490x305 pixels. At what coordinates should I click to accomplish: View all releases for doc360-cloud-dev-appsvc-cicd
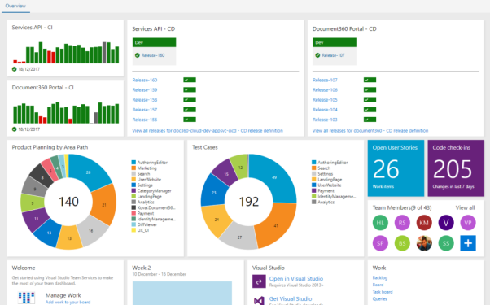[x=208, y=130]
